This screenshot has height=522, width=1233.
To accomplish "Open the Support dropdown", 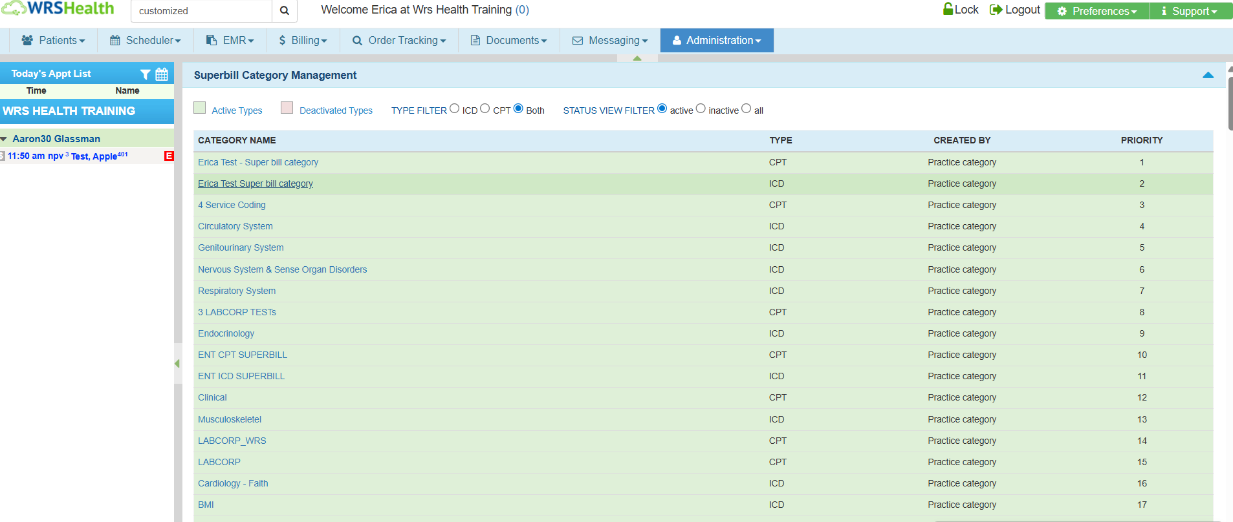I will [x=1189, y=11].
